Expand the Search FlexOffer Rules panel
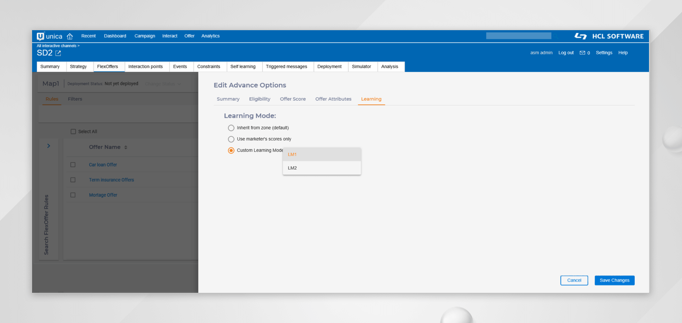682x323 pixels. (x=49, y=146)
